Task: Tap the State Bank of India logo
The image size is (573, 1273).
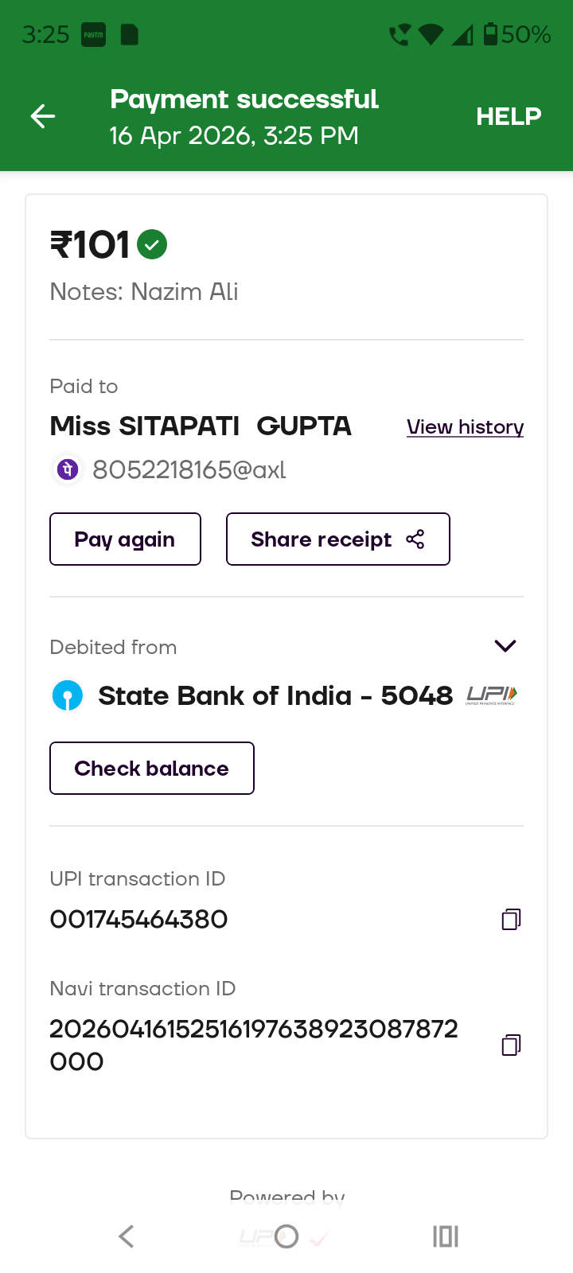Action: tap(68, 695)
